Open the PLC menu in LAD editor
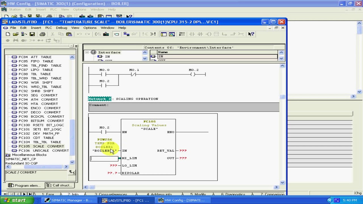The height and width of the screenshot is (204, 363). click(48, 28)
